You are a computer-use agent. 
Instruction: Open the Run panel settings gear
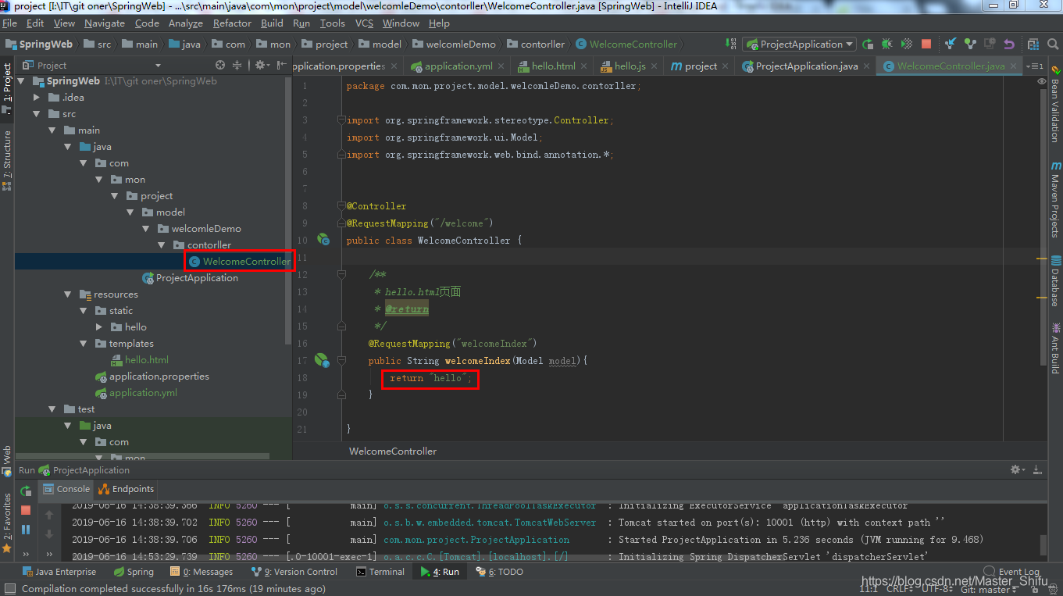point(1016,469)
